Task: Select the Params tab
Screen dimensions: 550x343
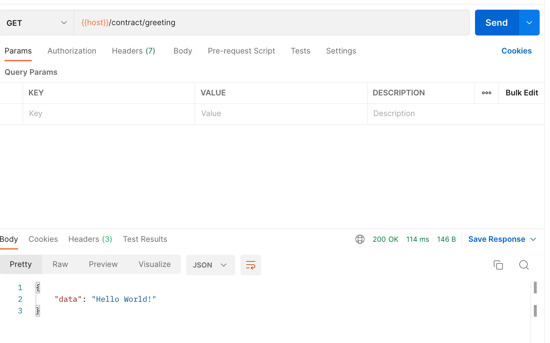Action: pos(18,51)
